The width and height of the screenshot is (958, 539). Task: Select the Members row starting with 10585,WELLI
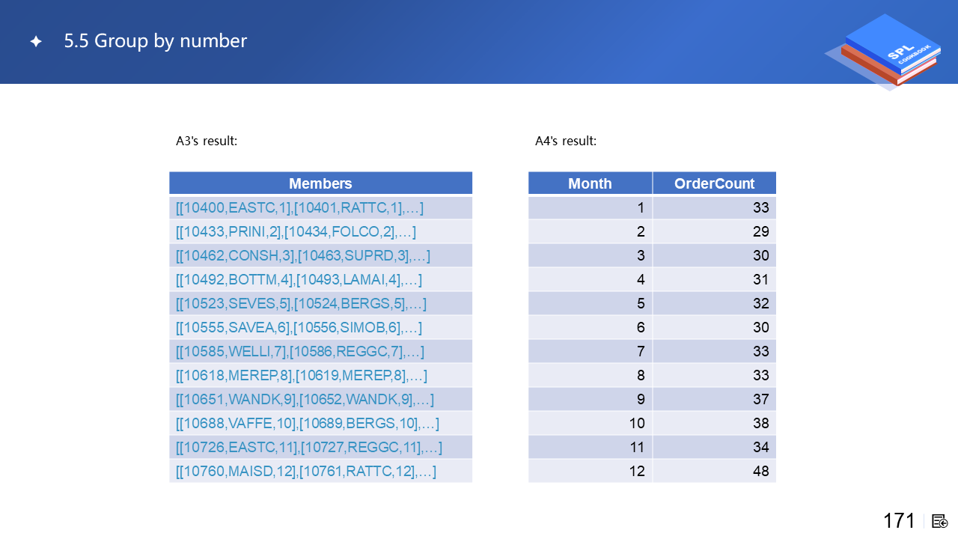[300, 351]
